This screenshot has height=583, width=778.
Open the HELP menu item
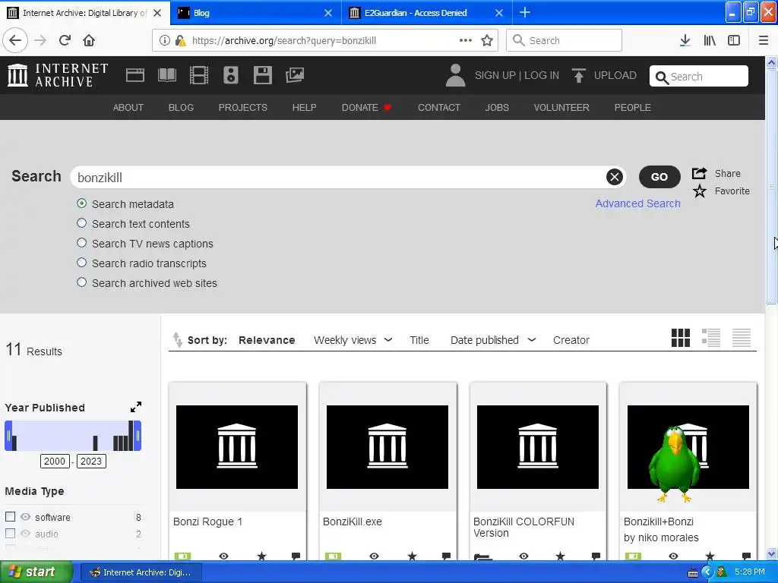(304, 108)
